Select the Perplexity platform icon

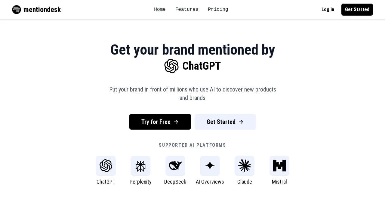click(x=140, y=166)
